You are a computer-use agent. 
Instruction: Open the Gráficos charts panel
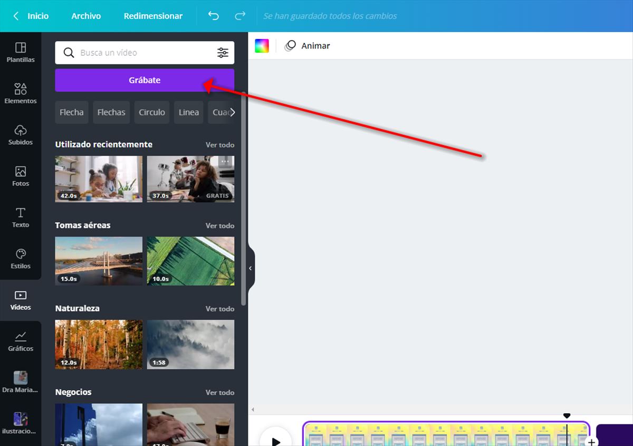(21, 341)
